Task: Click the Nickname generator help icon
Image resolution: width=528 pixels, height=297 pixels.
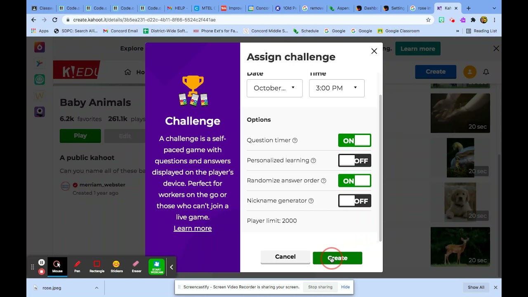Action: click(311, 201)
